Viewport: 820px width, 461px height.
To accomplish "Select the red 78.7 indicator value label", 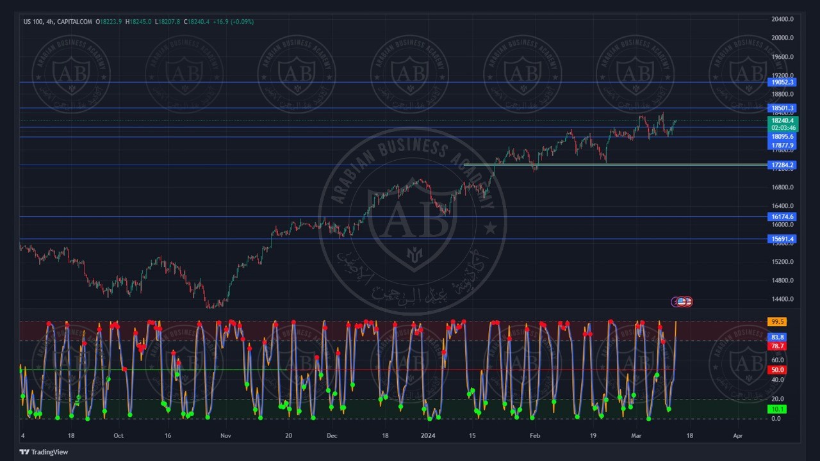I will [777, 346].
